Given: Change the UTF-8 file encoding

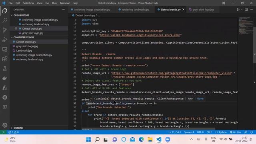Looking at the screenshot, I should (200, 132).
